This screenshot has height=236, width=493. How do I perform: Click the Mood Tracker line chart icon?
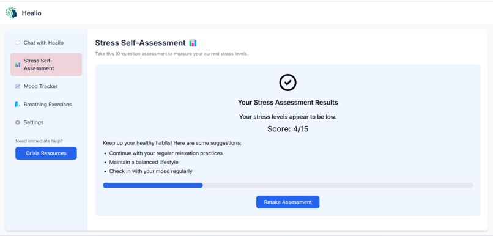click(18, 86)
